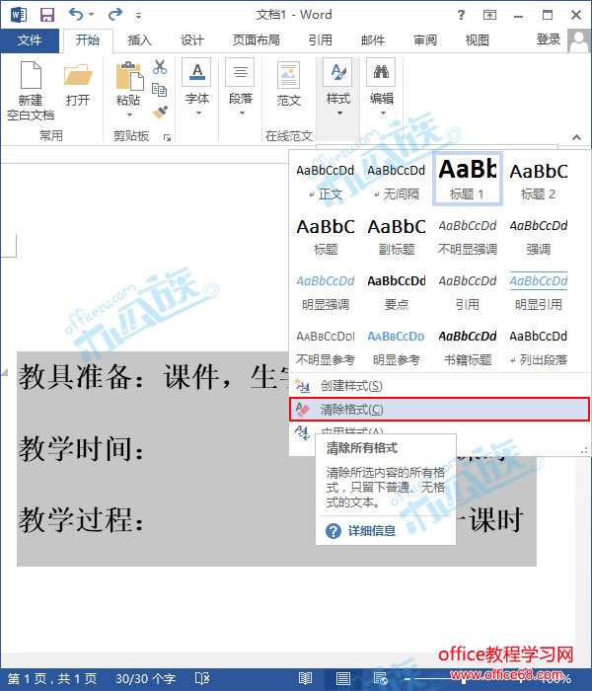This screenshot has height=691, width=592.
Task: Open the 样式 Styles group dropdown
Action: pyautogui.click(x=337, y=87)
